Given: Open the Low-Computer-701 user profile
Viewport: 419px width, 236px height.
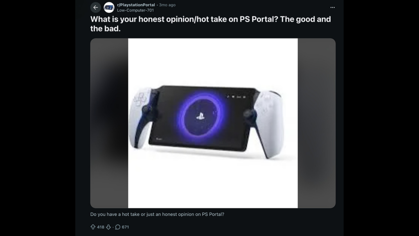Looking at the screenshot, I should 135,10.
